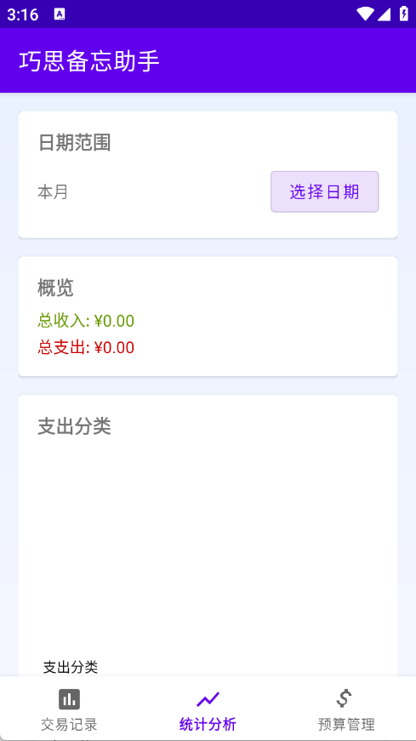Screen dimensions: 416x741
Task: Tap the green 总收入 amount text
Action: click(x=86, y=321)
